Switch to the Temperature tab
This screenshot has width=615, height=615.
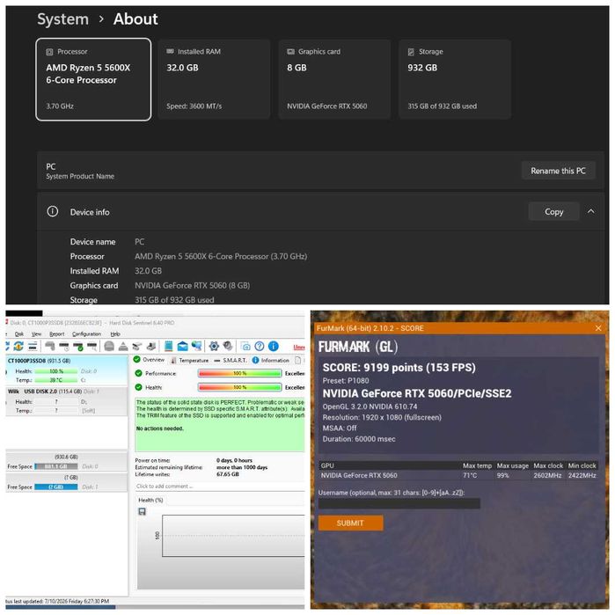(x=190, y=360)
